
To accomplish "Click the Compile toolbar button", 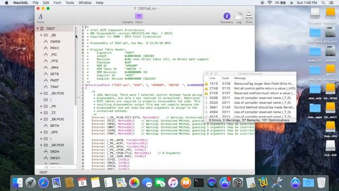I will 127,22.
